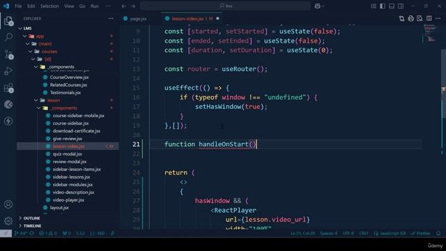The image size is (446, 251).
Task: Open layout.jsx file
Action: click(x=59, y=208)
